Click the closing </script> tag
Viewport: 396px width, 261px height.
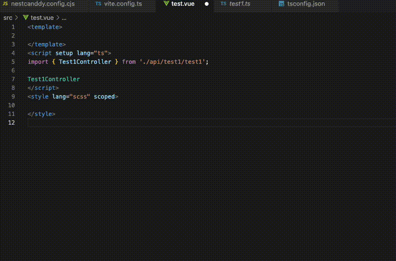43,88
